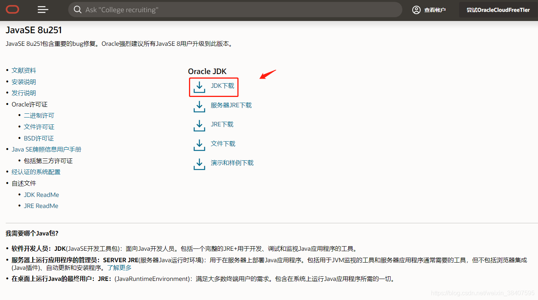
Task: Open the 演示和样例下载 text link
Action: pyautogui.click(x=232, y=163)
